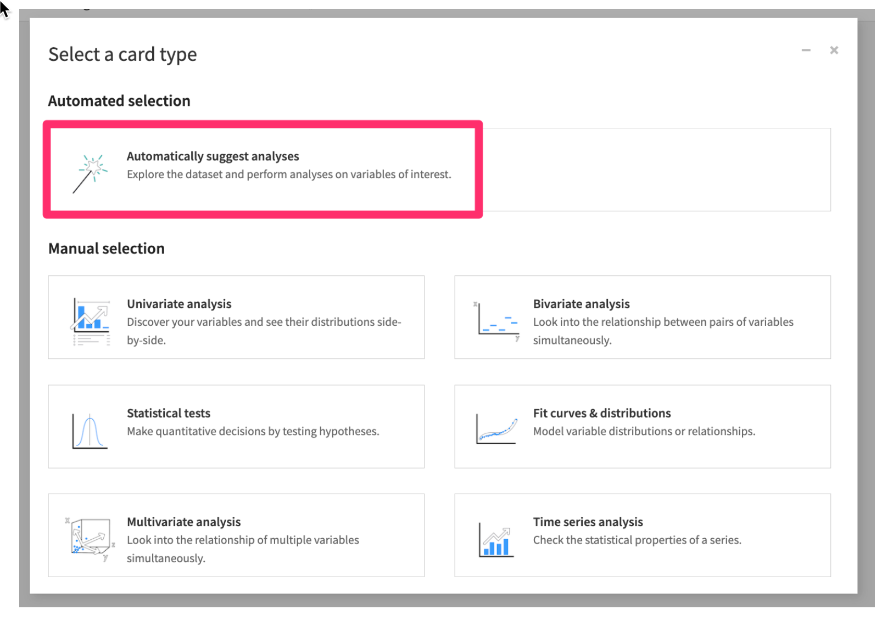This screenshot has height=621, width=893.
Task: Click 'Explore the dataset and perform analyses' description
Action: click(289, 174)
